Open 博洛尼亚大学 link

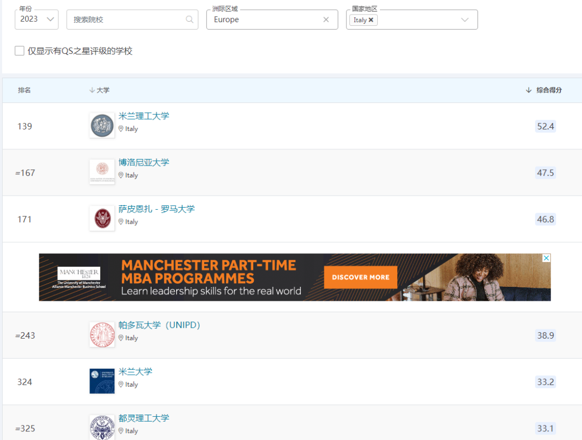click(144, 162)
